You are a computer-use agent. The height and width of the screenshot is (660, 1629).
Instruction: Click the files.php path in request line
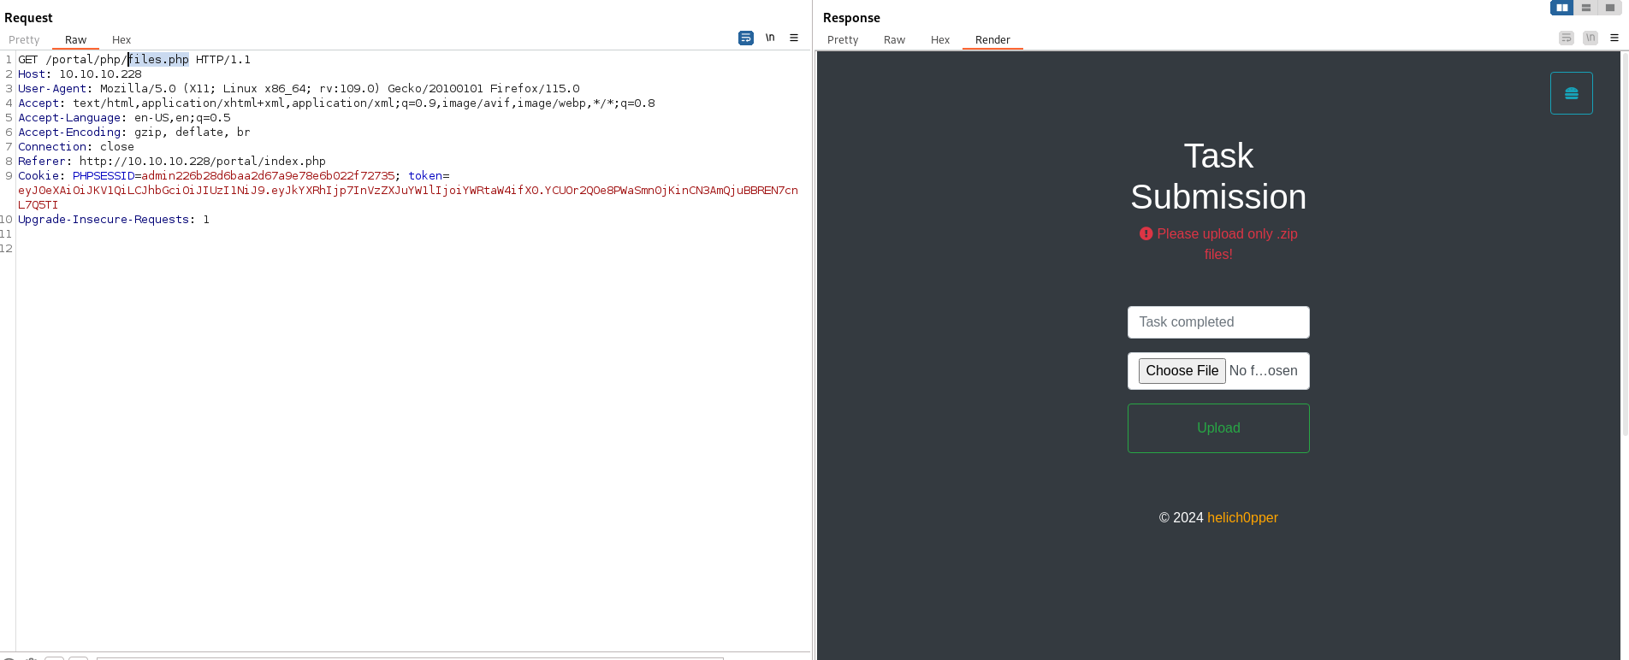(x=159, y=60)
